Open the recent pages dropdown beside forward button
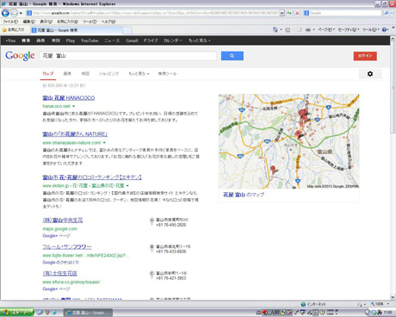 point(21,13)
